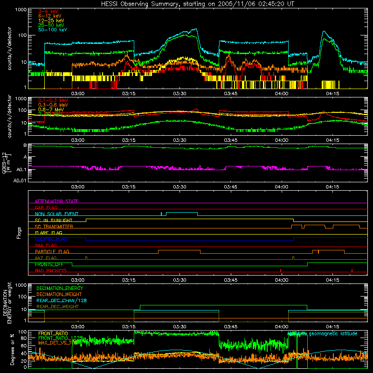Click the Absolute geomagnetic latitude label
The image size is (373, 373).
[322, 333]
